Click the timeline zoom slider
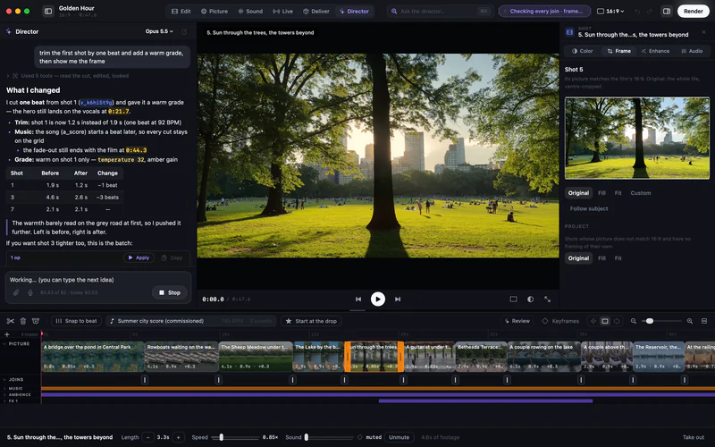Screen dimensions: 715x447 661,321
